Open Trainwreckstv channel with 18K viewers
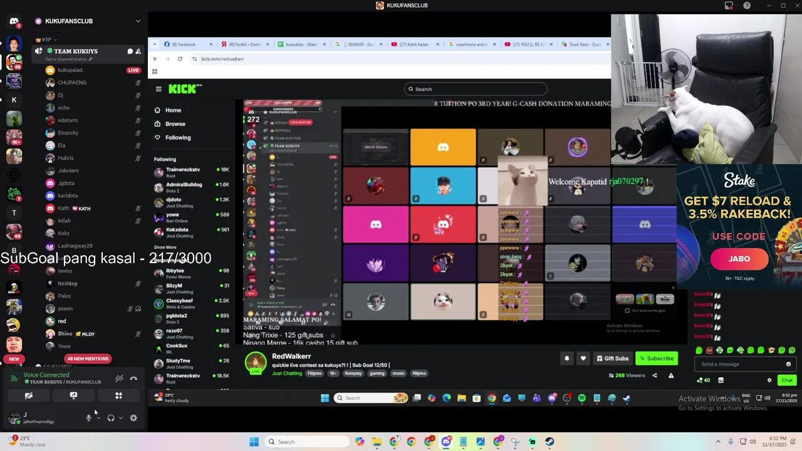Image resolution: width=802 pixels, height=451 pixels. [x=192, y=172]
